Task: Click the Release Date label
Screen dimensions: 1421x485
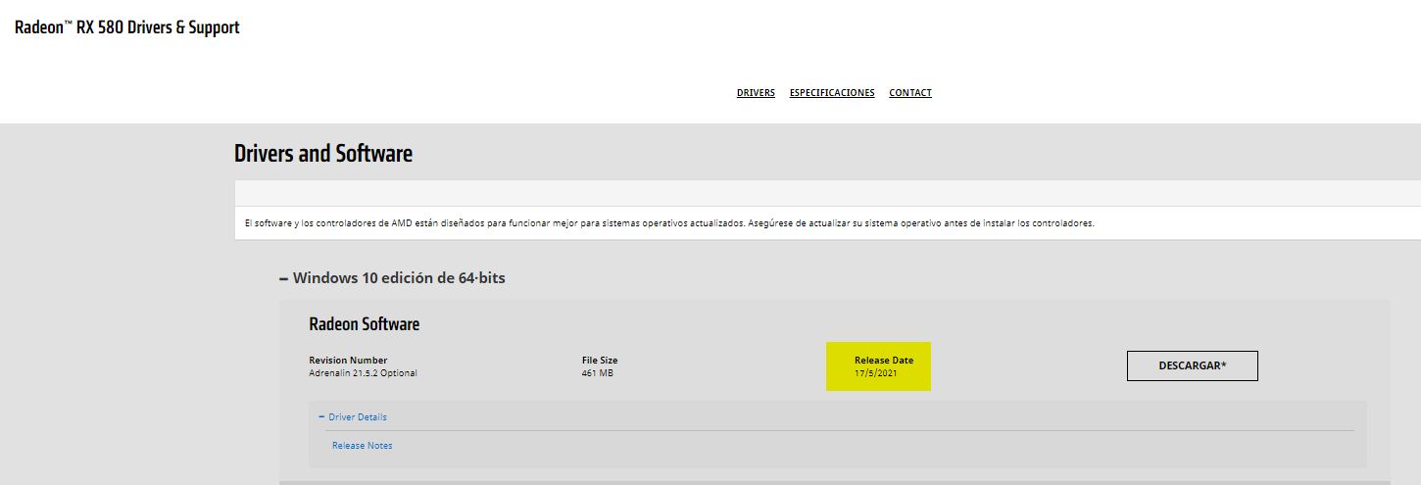Action: (884, 361)
